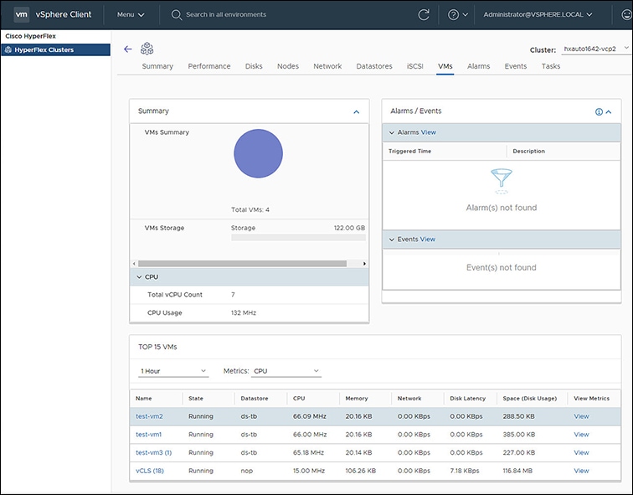Open the test-vm1 link
This screenshot has width=633, height=495.
(x=148, y=435)
